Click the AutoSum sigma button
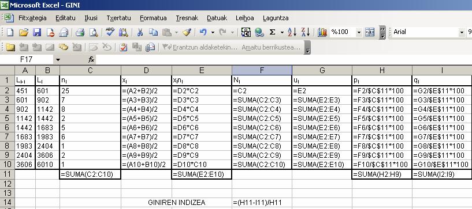 click(x=273, y=32)
